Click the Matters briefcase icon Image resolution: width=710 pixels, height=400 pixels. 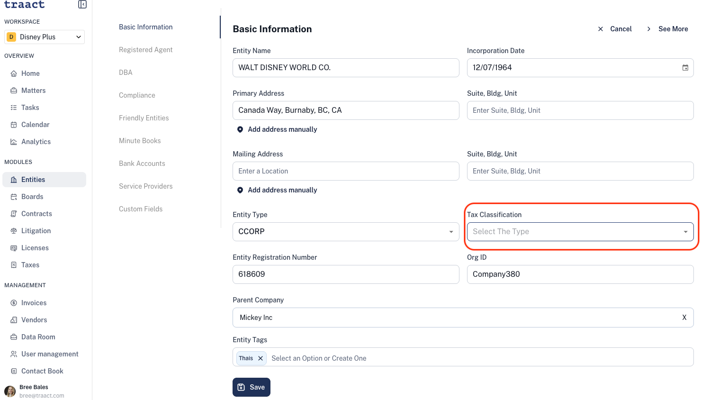pos(14,91)
